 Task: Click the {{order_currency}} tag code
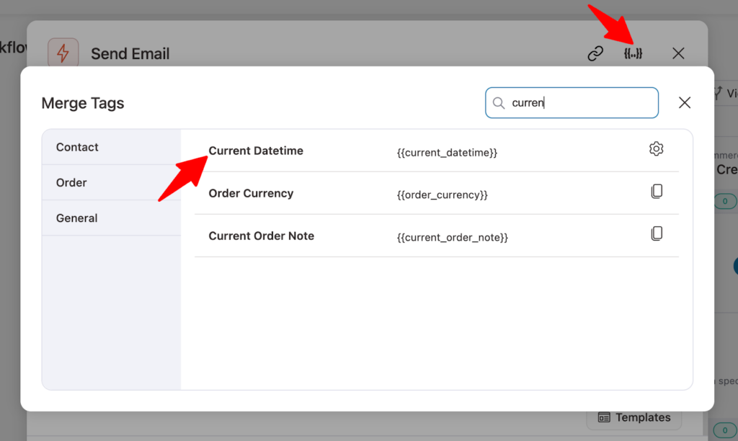[442, 195]
